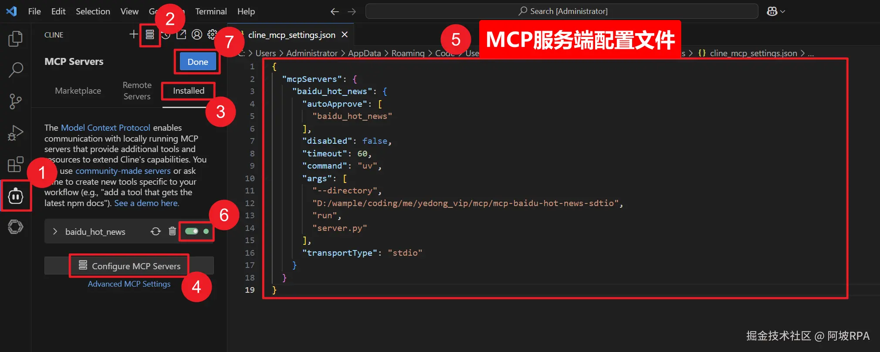This screenshot has width=880, height=352.
Task: Open the Copilot icon in title bar
Action: click(x=772, y=11)
